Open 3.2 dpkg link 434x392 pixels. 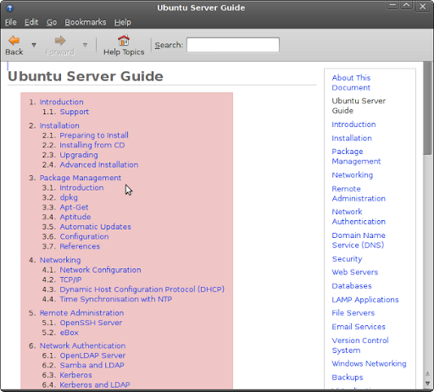[x=69, y=197]
